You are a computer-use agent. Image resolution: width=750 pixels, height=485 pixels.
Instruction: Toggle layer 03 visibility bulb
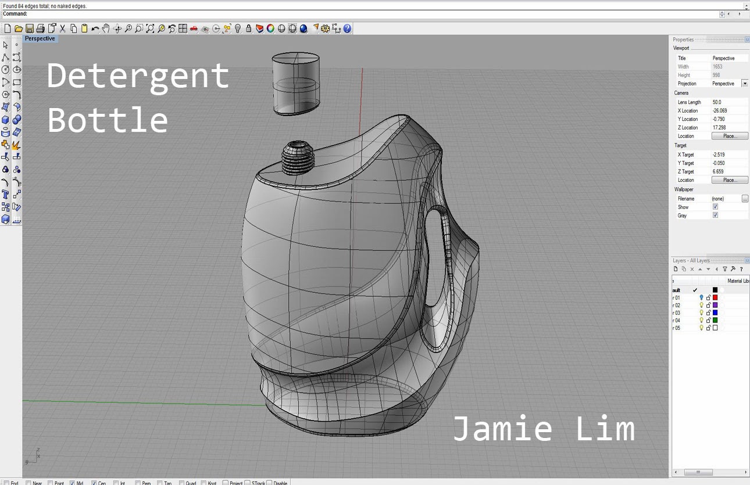pos(702,312)
